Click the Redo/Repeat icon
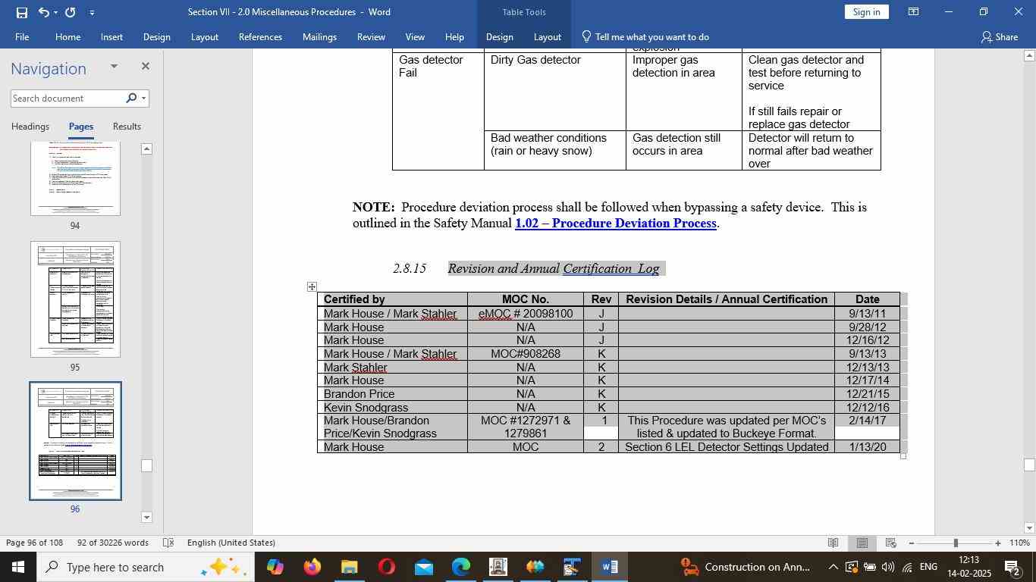This screenshot has height=582, width=1036. (71, 12)
